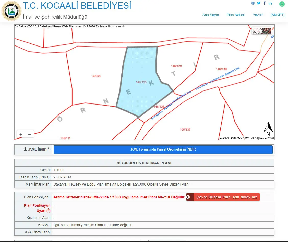Download parcel geometry via the blue KML button
This screenshot has width=288, height=242.
tap(163, 149)
